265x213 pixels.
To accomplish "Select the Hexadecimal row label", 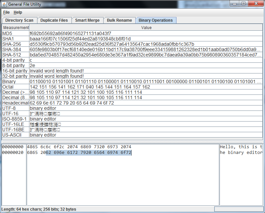I will (x=15, y=103).
